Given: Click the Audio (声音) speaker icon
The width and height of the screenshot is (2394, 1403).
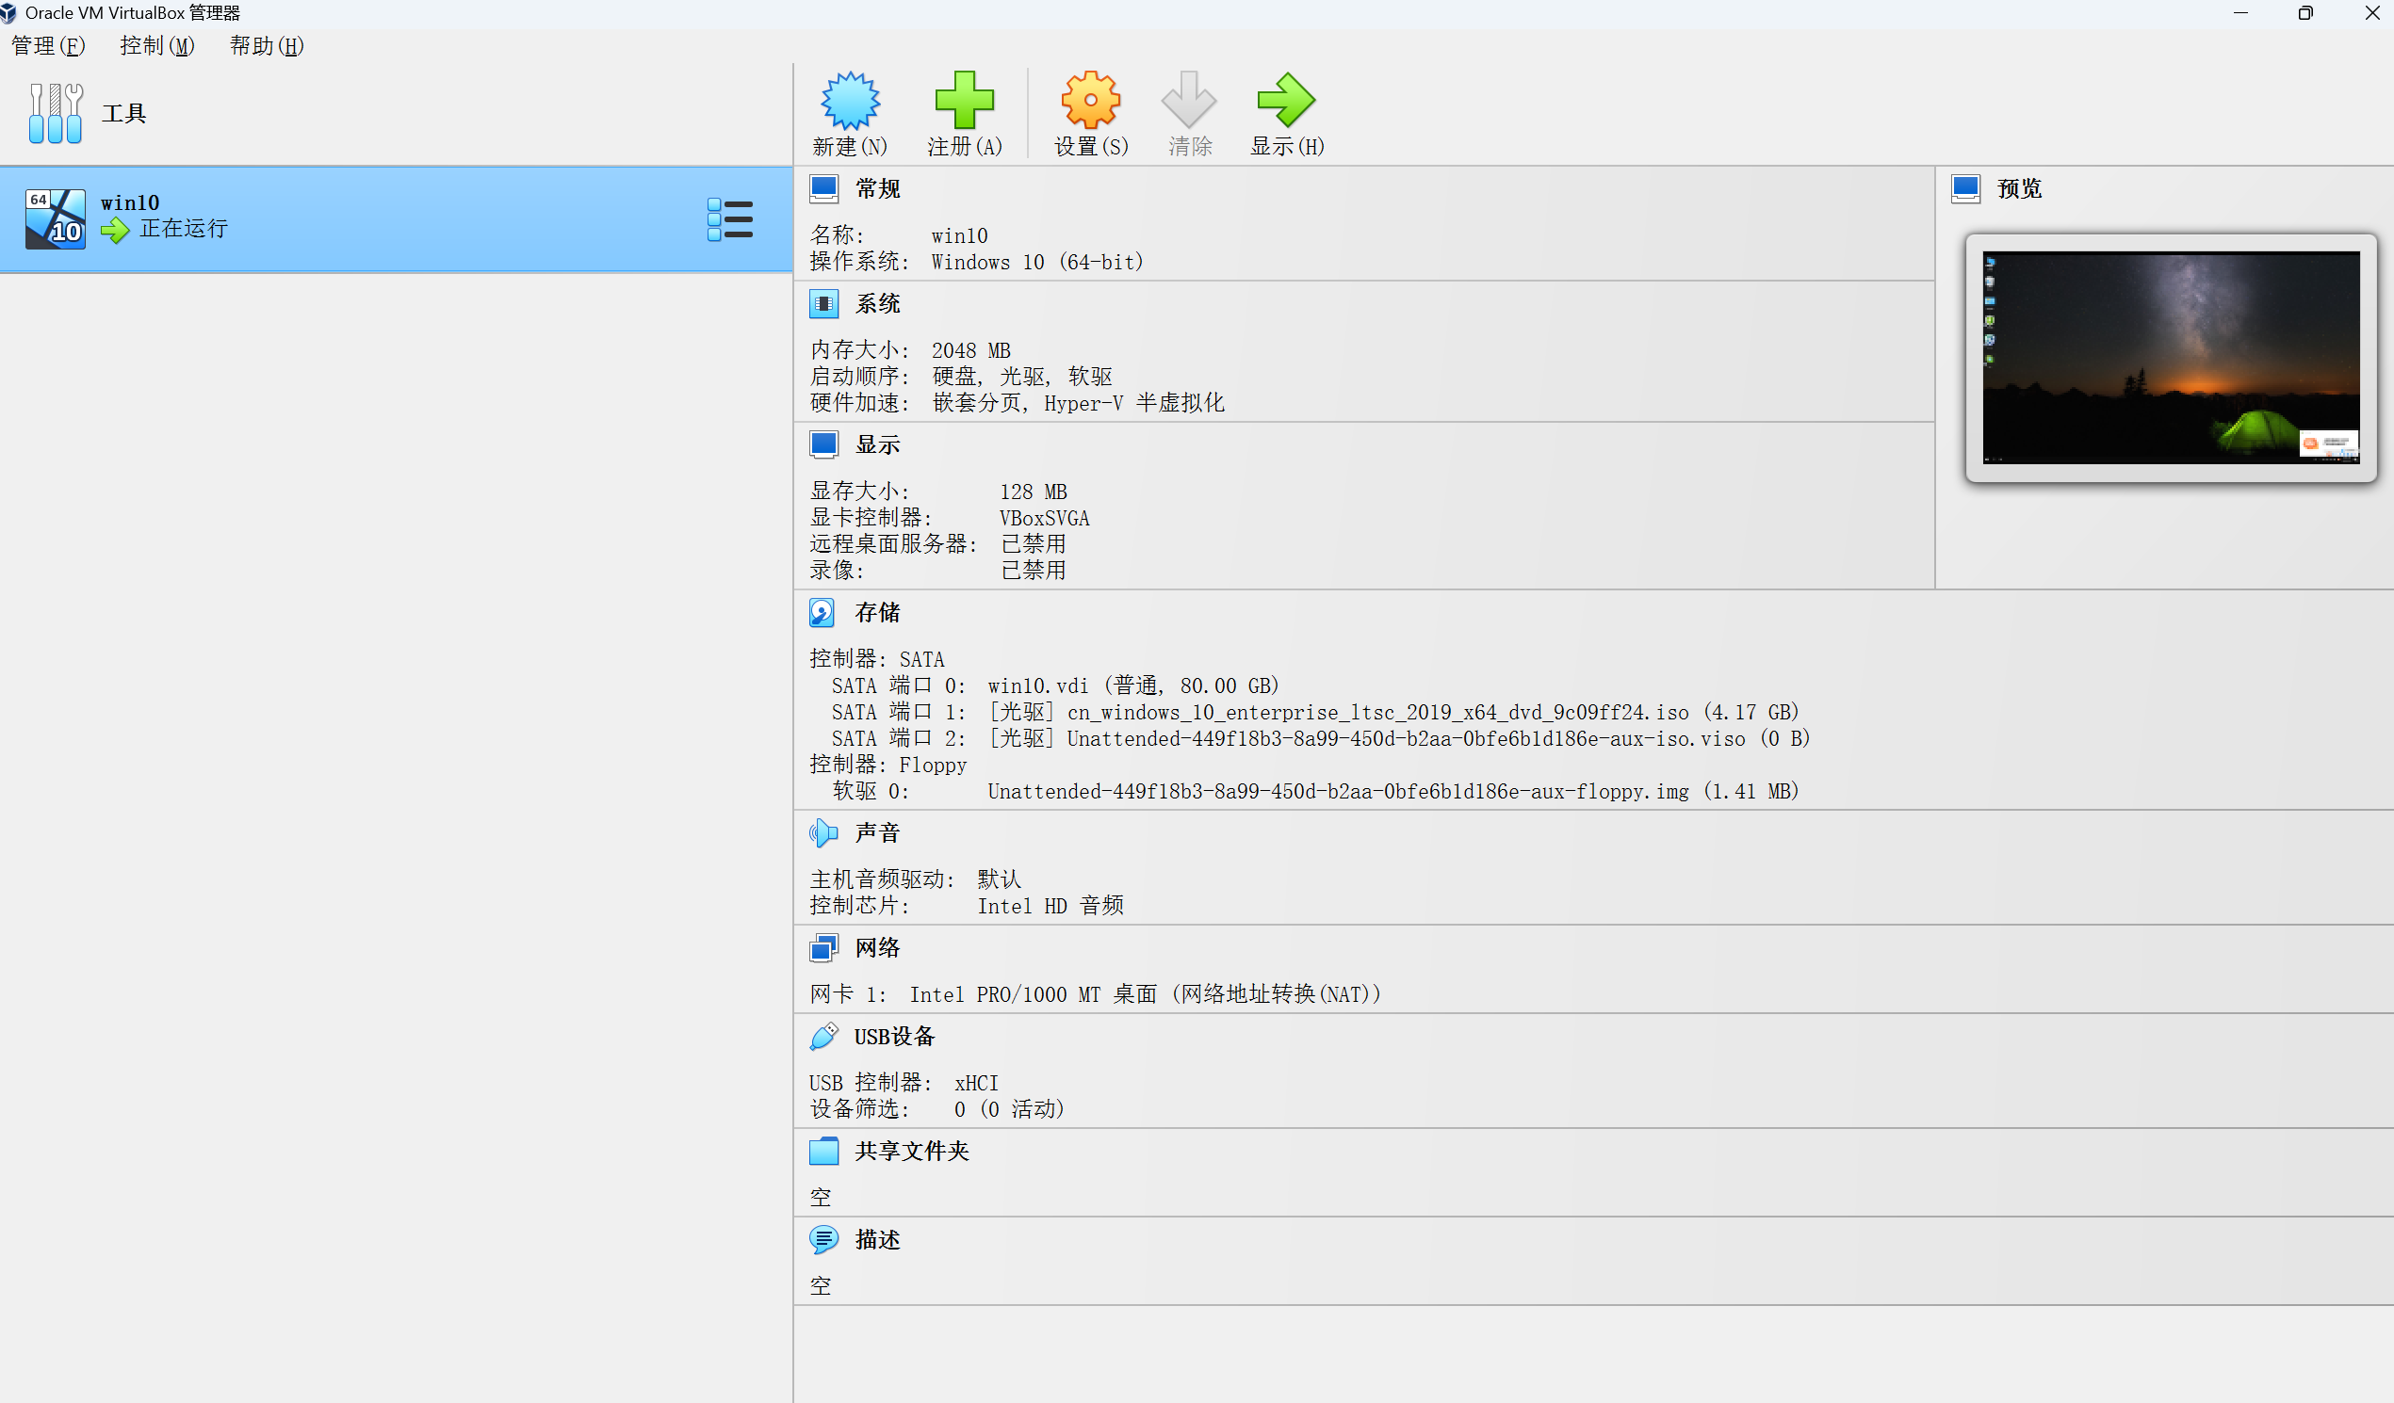Looking at the screenshot, I should pos(823,833).
